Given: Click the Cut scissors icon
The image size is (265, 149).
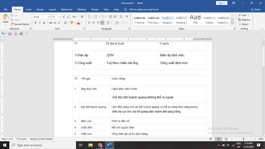Looking at the screenshot, I should (x=12, y=15).
